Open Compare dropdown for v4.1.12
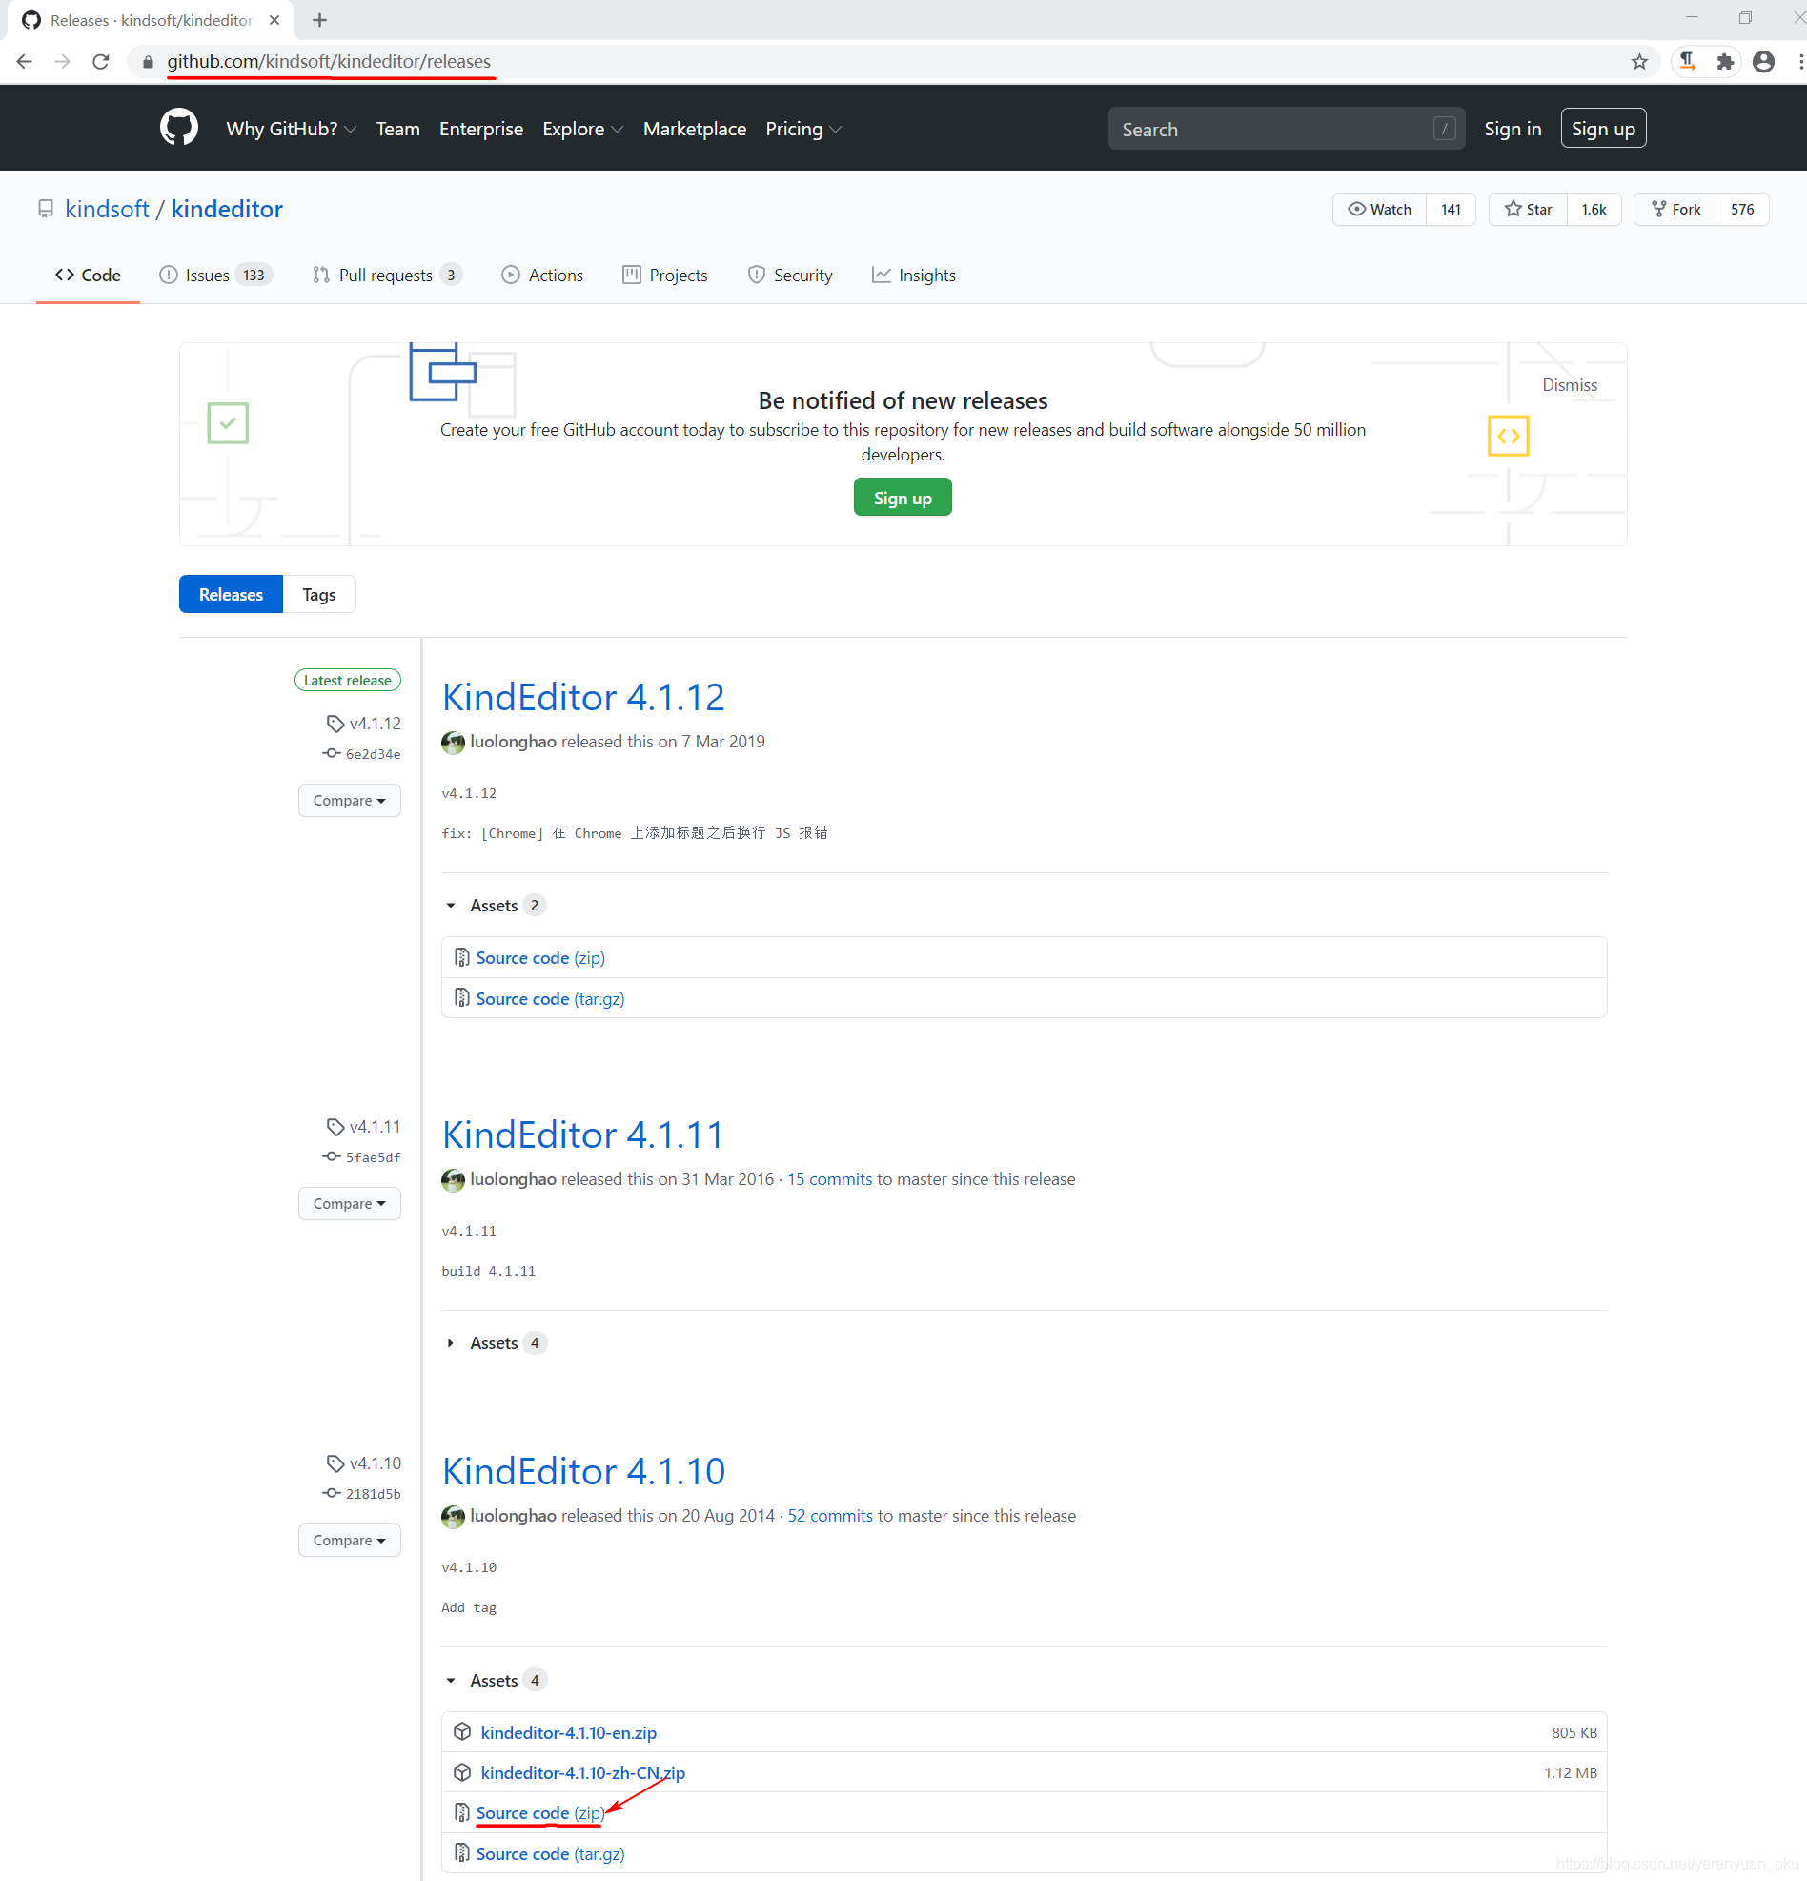 [349, 801]
